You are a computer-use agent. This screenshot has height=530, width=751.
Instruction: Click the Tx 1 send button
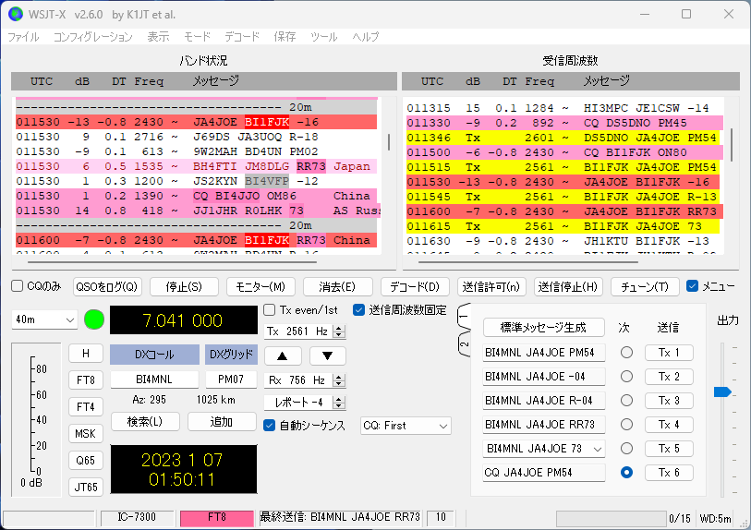coord(669,353)
